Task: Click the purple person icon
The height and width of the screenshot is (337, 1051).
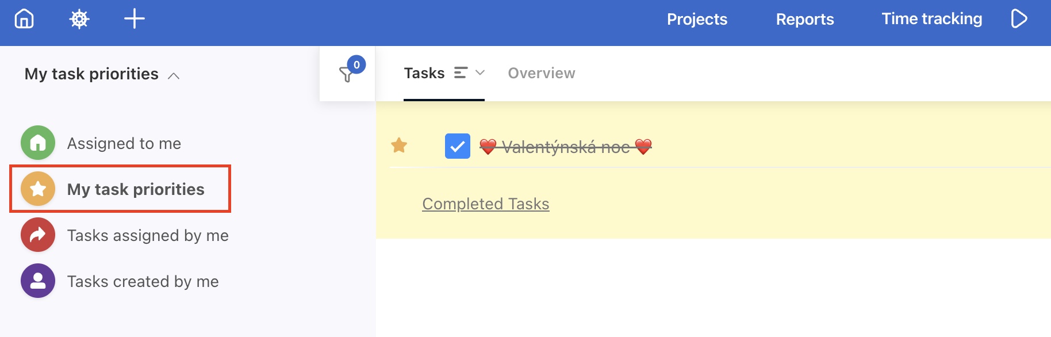Action: click(x=38, y=281)
